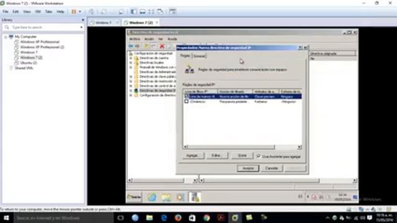This screenshot has width=397, height=223.
Task: Click the red delete X toolbar icon
Action: pyautogui.click(x=162, y=46)
